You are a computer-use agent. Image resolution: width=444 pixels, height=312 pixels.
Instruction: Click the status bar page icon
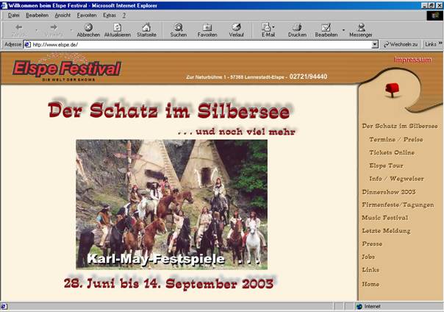coord(4,306)
